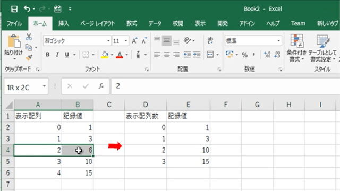This screenshot has height=191, width=340.
Task: Toggle wrap text
Action: (x=210, y=40)
